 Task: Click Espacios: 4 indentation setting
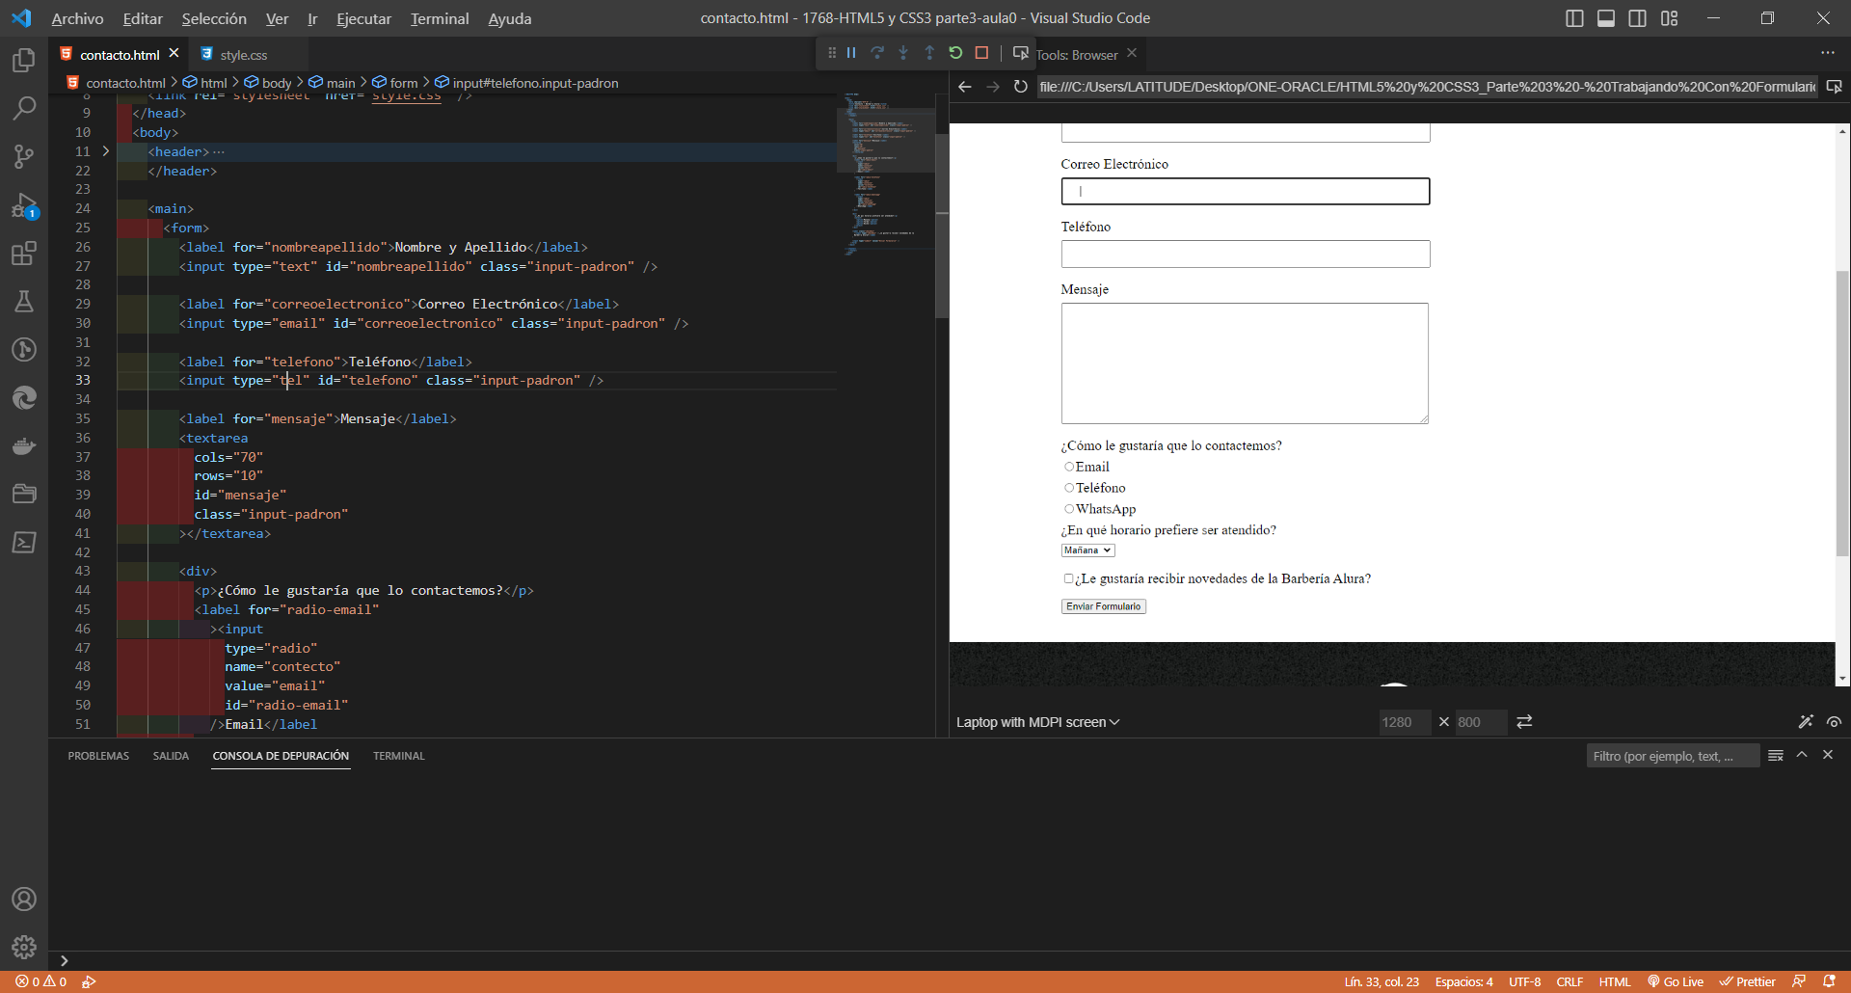pos(1463,981)
